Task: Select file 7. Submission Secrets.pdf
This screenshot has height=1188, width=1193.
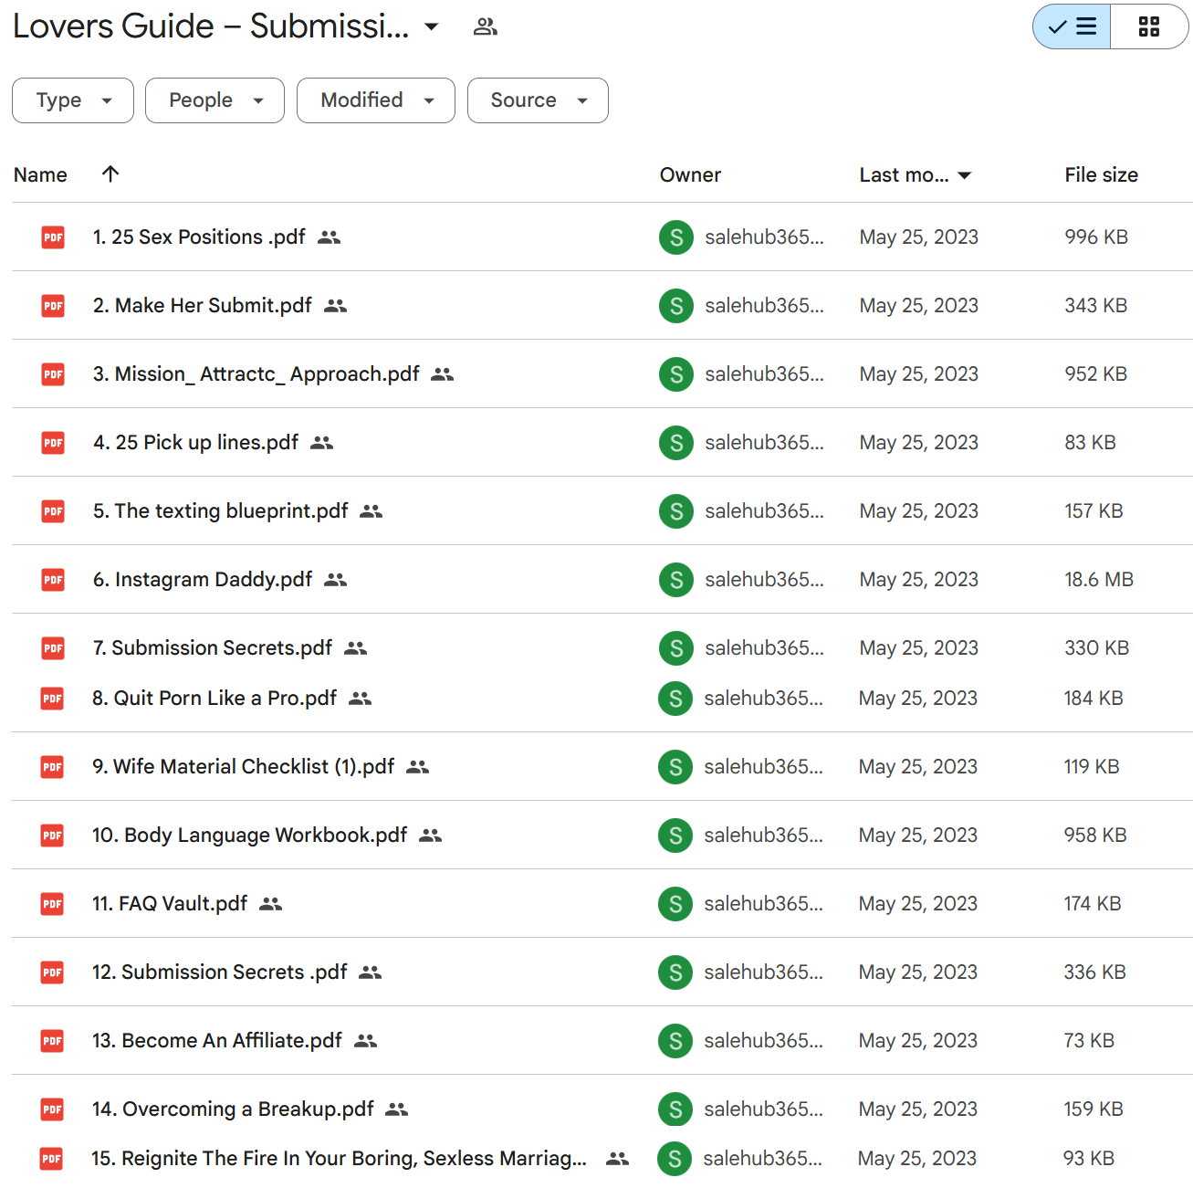Action: [602, 648]
